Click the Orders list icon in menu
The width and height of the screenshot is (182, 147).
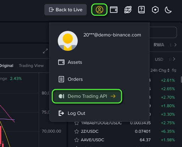[61, 79]
